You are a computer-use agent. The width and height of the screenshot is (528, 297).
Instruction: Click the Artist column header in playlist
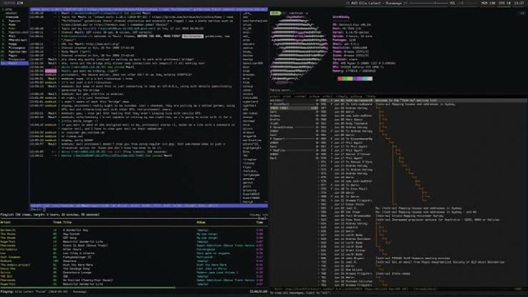5,223
